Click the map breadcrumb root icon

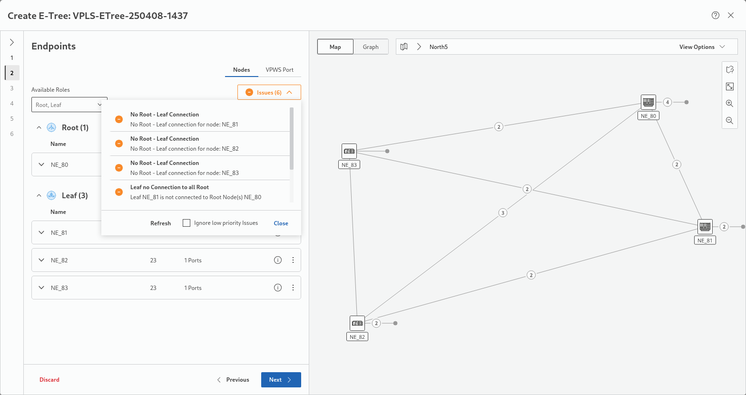(x=404, y=47)
